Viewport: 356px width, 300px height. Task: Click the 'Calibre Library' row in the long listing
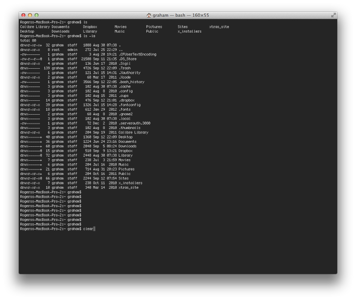pyautogui.click(x=84, y=132)
